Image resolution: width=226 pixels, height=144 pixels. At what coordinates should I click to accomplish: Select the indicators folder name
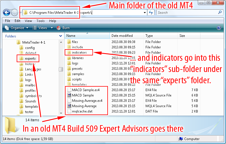point(79,53)
